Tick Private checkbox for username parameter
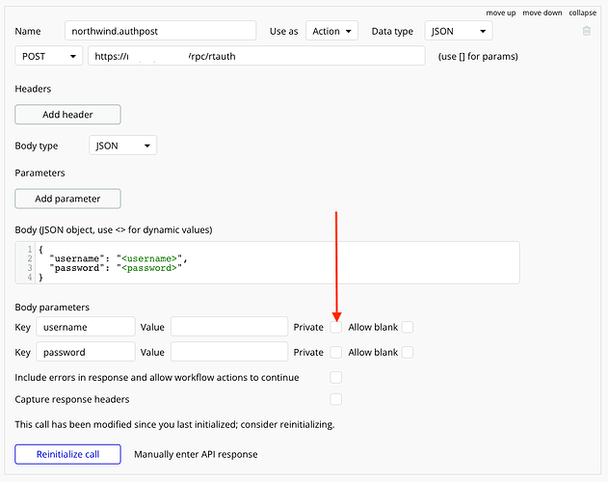This screenshot has height=482, width=608. pos(335,327)
